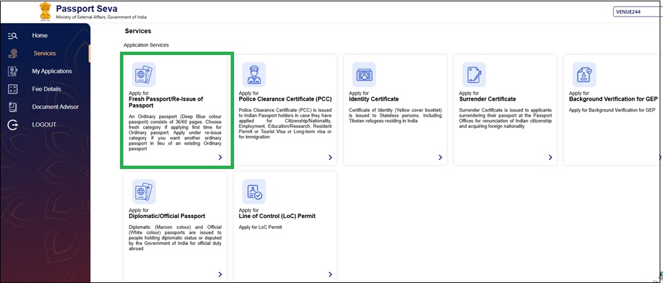Click the Diplomatic/Official Passport card icon

(144, 192)
